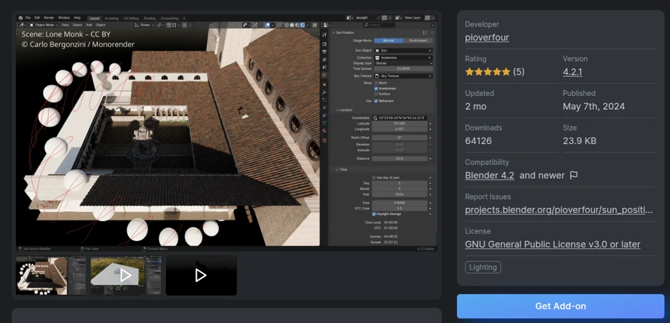
Task: Select the first courtyard thumbnail
Action: 51,275
